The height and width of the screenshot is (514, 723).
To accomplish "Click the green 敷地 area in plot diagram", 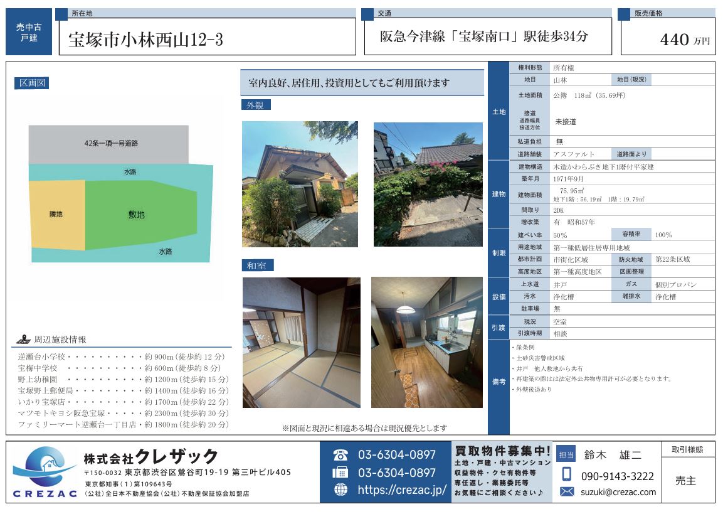I will pyautogui.click(x=135, y=215).
